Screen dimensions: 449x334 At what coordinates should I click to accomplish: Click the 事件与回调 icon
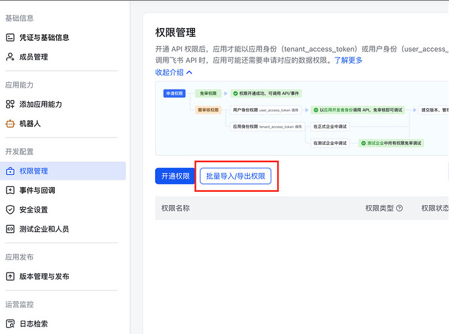10,190
